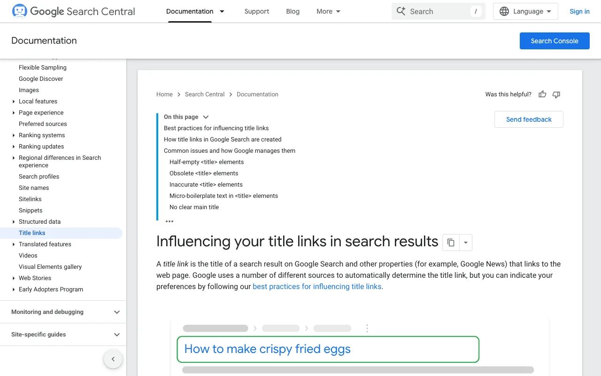
Task: Show more items with the ellipsis in On this page
Action: point(170,221)
